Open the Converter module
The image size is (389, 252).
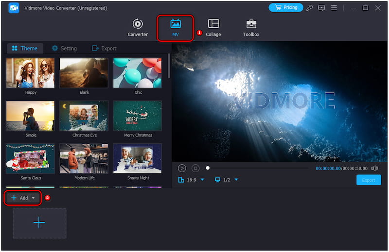point(138,27)
